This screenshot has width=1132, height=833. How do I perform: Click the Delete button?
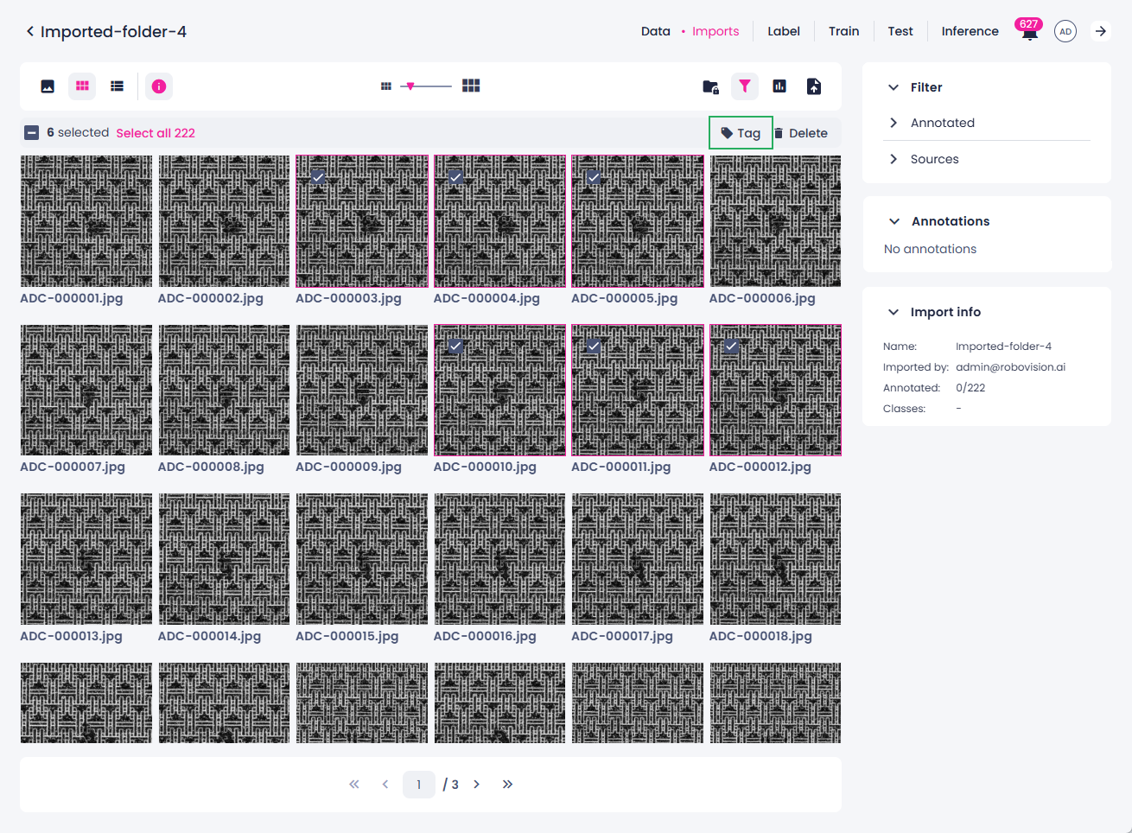800,133
